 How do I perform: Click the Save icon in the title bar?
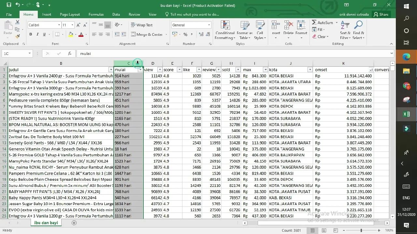click(x=9, y=5)
